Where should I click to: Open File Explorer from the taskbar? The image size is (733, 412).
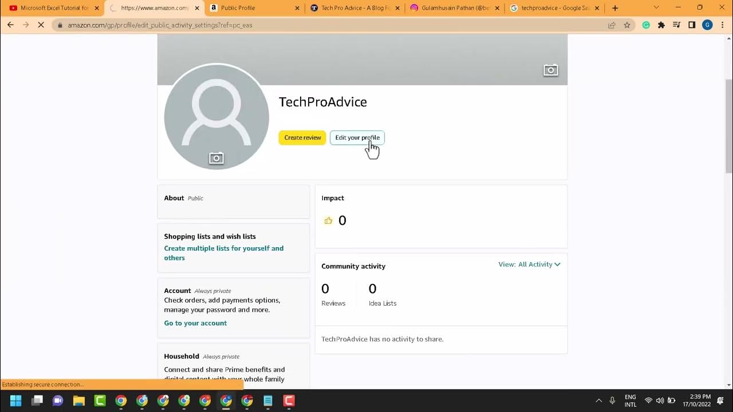point(78,401)
